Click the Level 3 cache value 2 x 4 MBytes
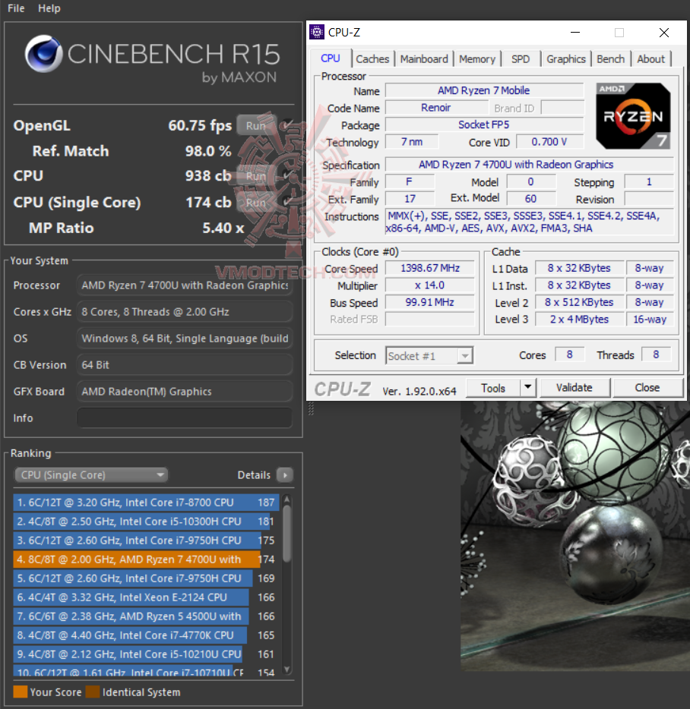The height and width of the screenshot is (709, 690). pos(579,320)
